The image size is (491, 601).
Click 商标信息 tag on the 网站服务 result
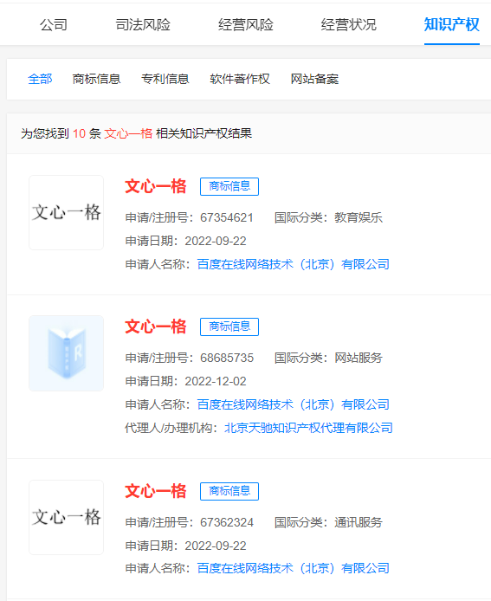point(229,327)
